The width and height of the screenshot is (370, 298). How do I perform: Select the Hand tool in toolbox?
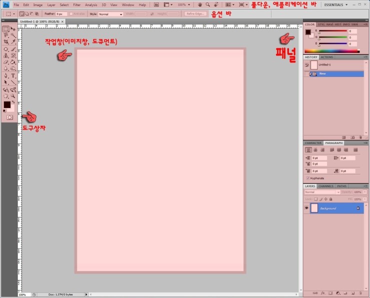6,96
